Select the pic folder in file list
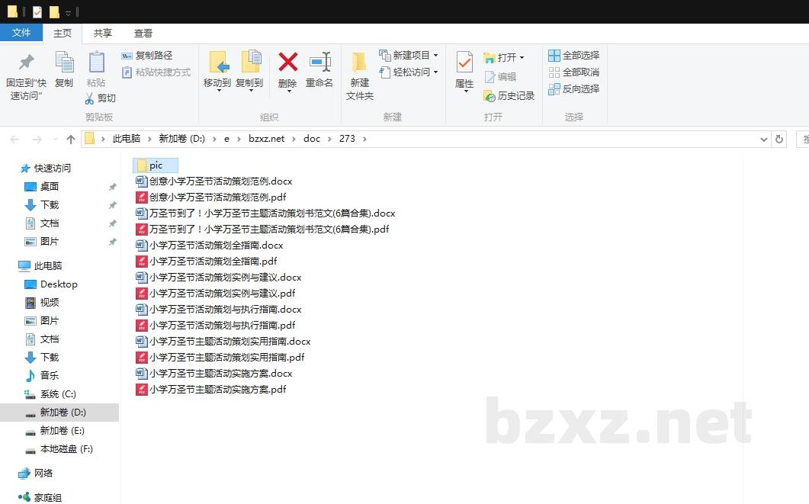This screenshot has height=504, width=809. click(156, 165)
